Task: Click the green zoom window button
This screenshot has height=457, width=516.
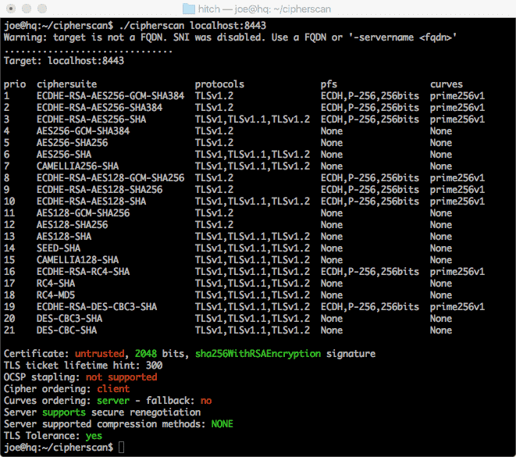Action: tap(42, 9)
